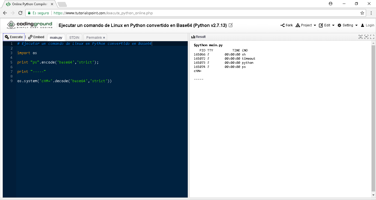Select the main.py tab
The image size is (376, 200).
click(56, 37)
